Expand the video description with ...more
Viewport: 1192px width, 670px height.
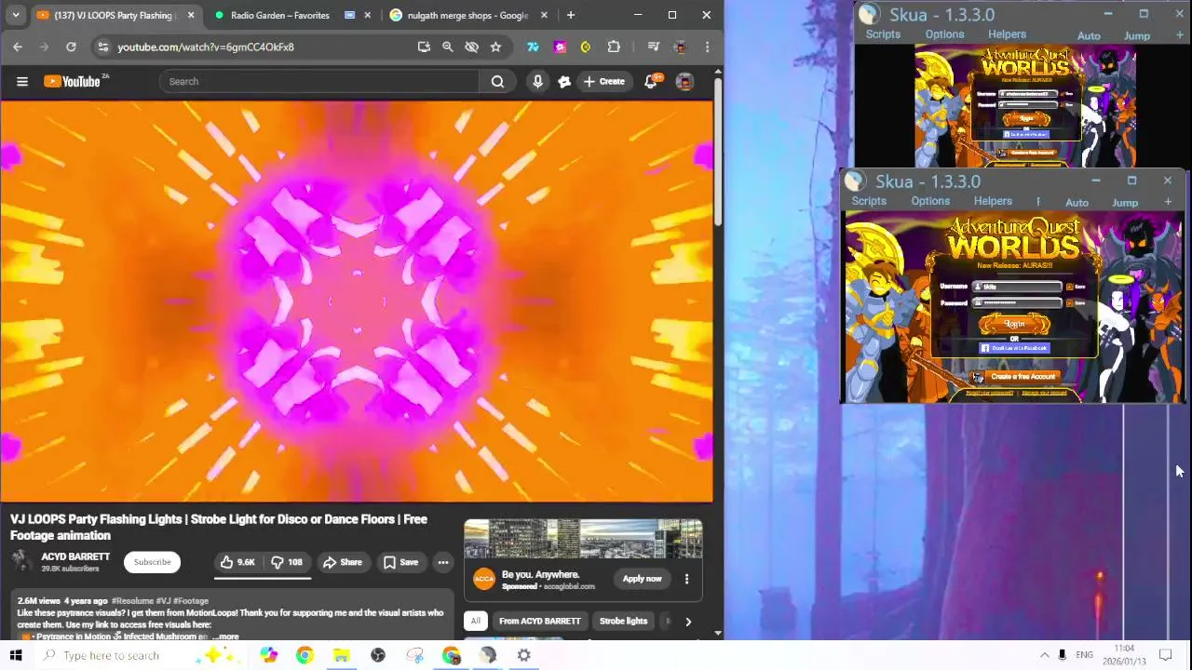tap(224, 636)
